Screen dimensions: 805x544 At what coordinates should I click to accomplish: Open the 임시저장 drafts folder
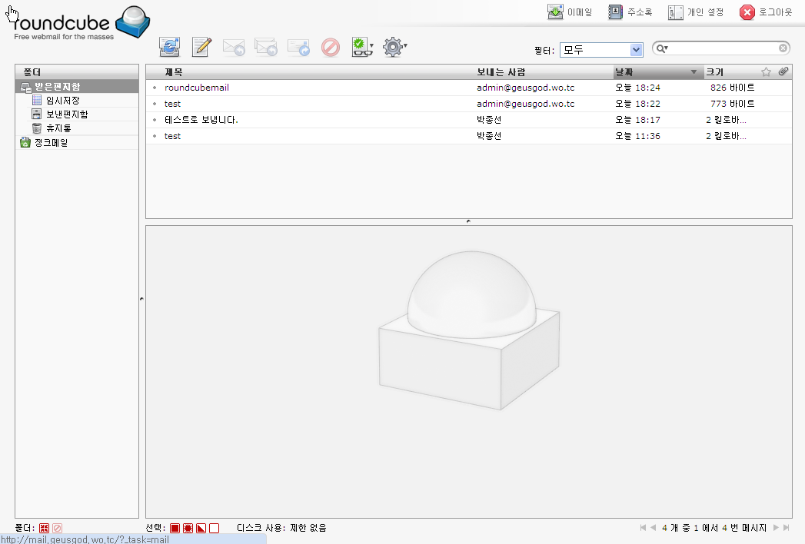tap(62, 101)
